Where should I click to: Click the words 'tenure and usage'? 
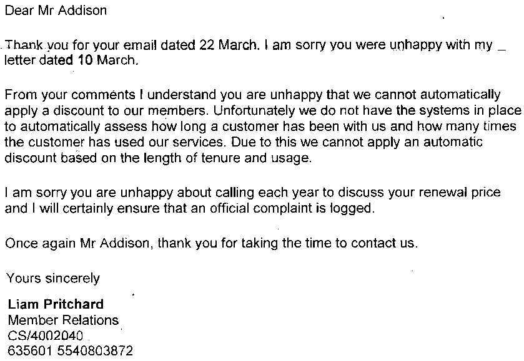pos(256,158)
